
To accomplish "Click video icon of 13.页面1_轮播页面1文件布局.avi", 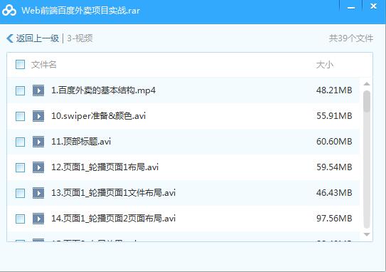I will pyautogui.click(x=38, y=193).
